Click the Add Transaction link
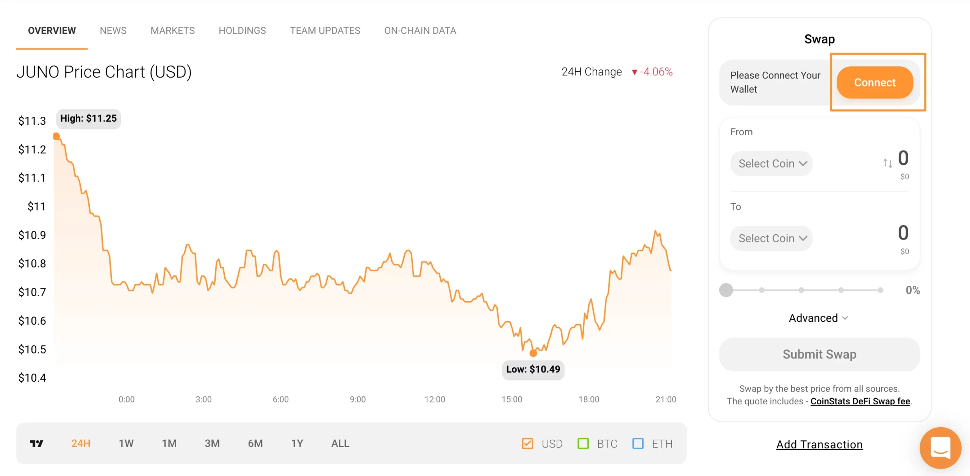Viewport: 970px width, 476px height. (x=820, y=444)
